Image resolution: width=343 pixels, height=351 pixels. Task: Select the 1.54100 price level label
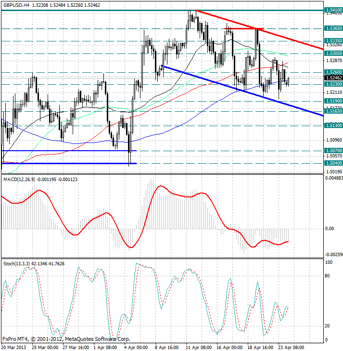click(333, 10)
